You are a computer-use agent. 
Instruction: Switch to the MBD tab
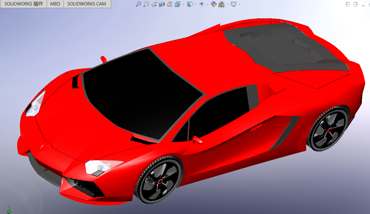pos(55,4)
